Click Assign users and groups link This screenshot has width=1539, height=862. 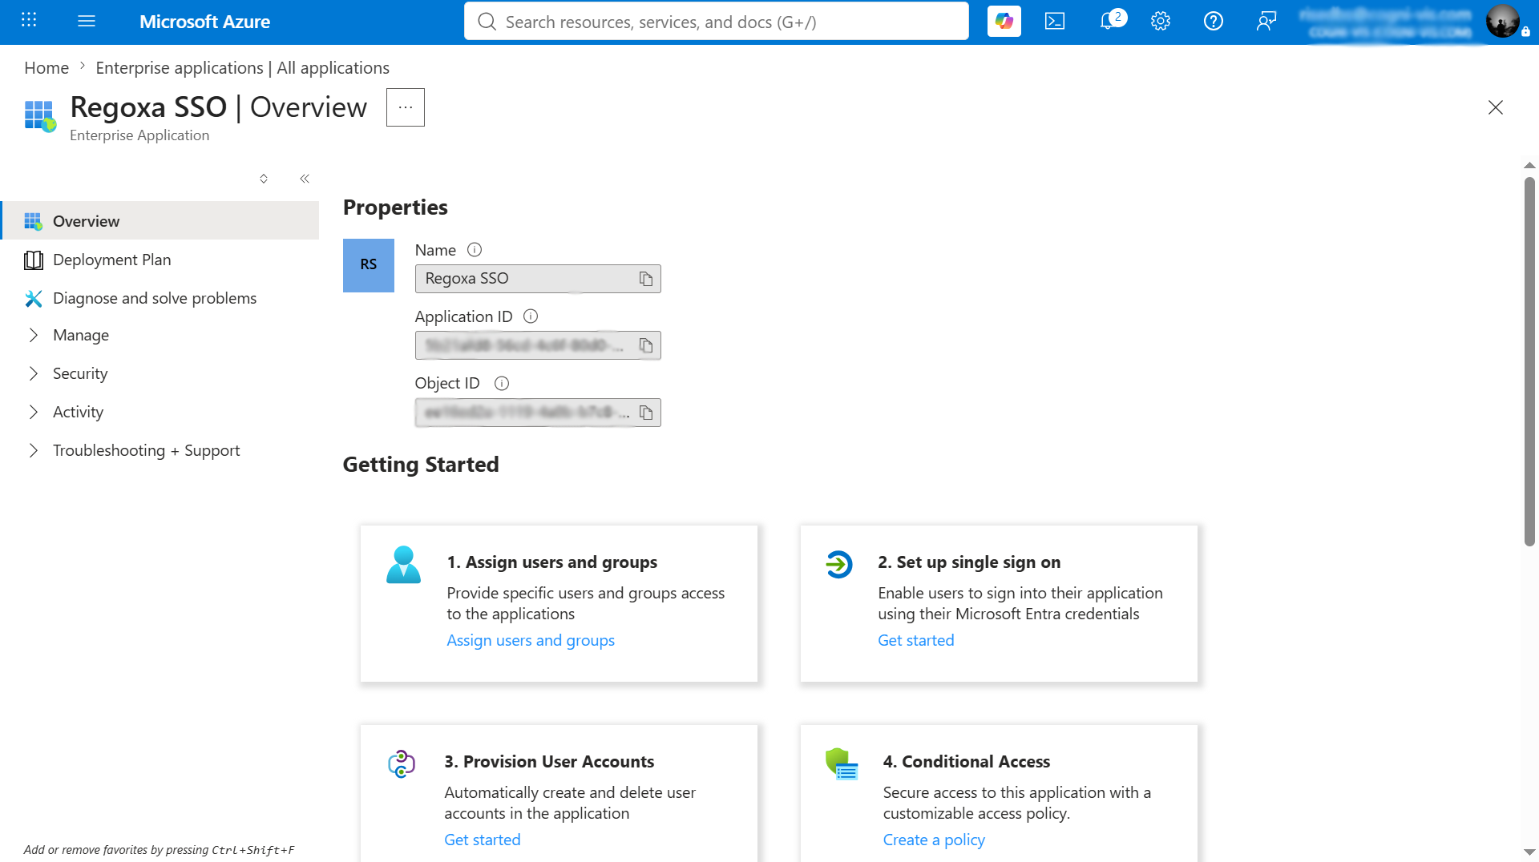[531, 640]
